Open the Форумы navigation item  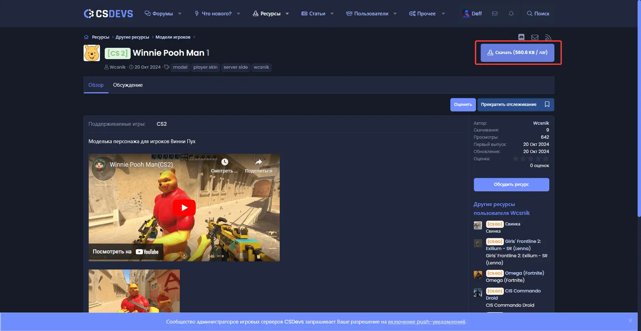[x=159, y=14]
